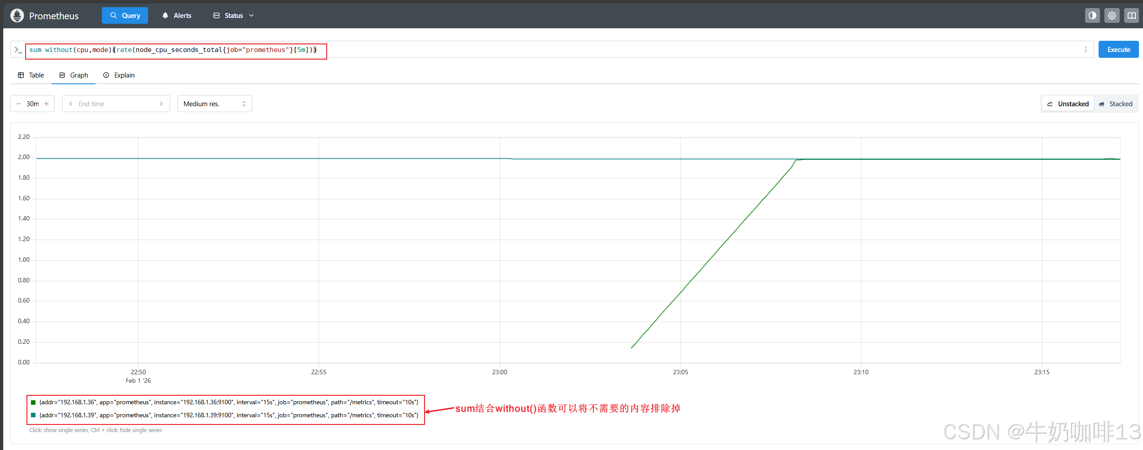This screenshot has width=1143, height=450.
Task: Click the End time input field
Action: 116,104
